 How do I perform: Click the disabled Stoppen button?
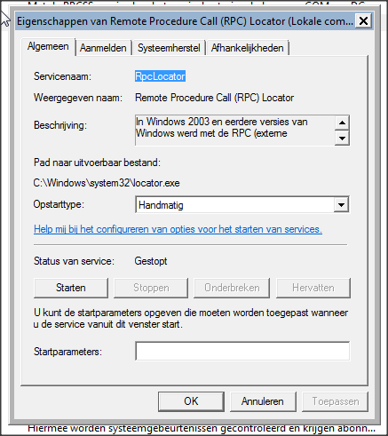[x=151, y=288]
